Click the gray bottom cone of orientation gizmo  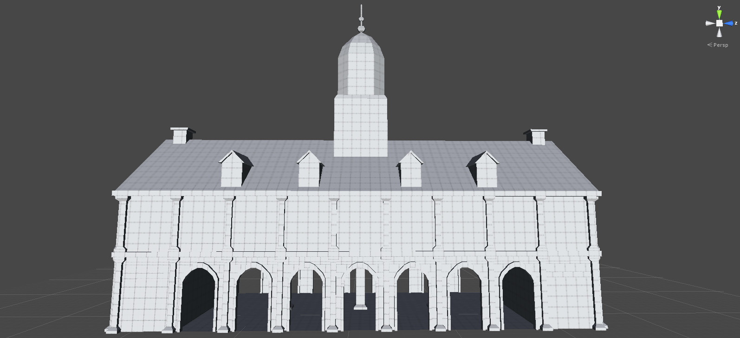coord(719,32)
